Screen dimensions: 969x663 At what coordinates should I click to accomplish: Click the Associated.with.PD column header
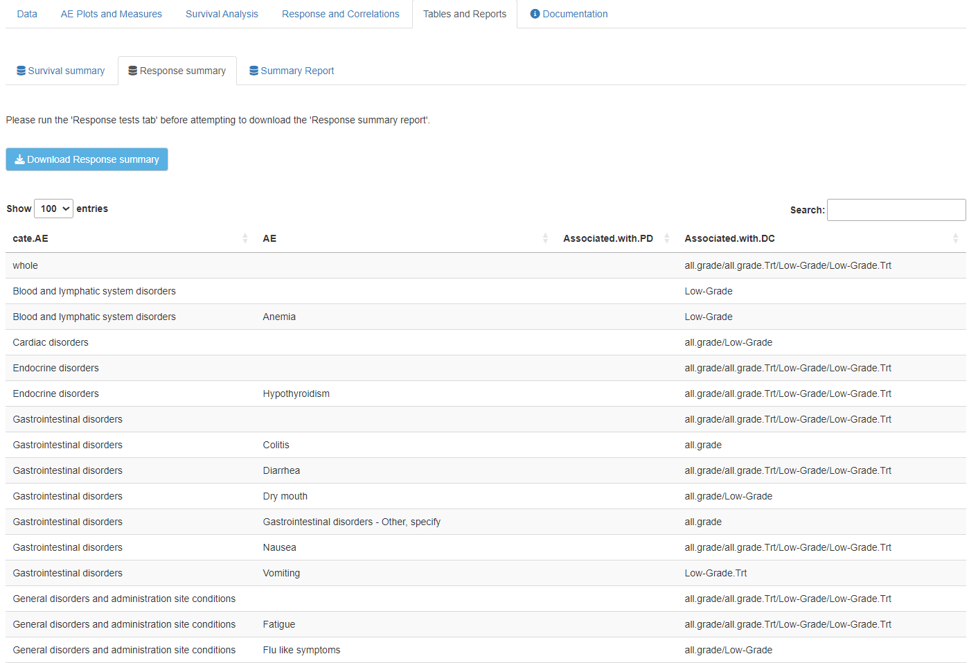pyautogui.click(x=607, y=238)
